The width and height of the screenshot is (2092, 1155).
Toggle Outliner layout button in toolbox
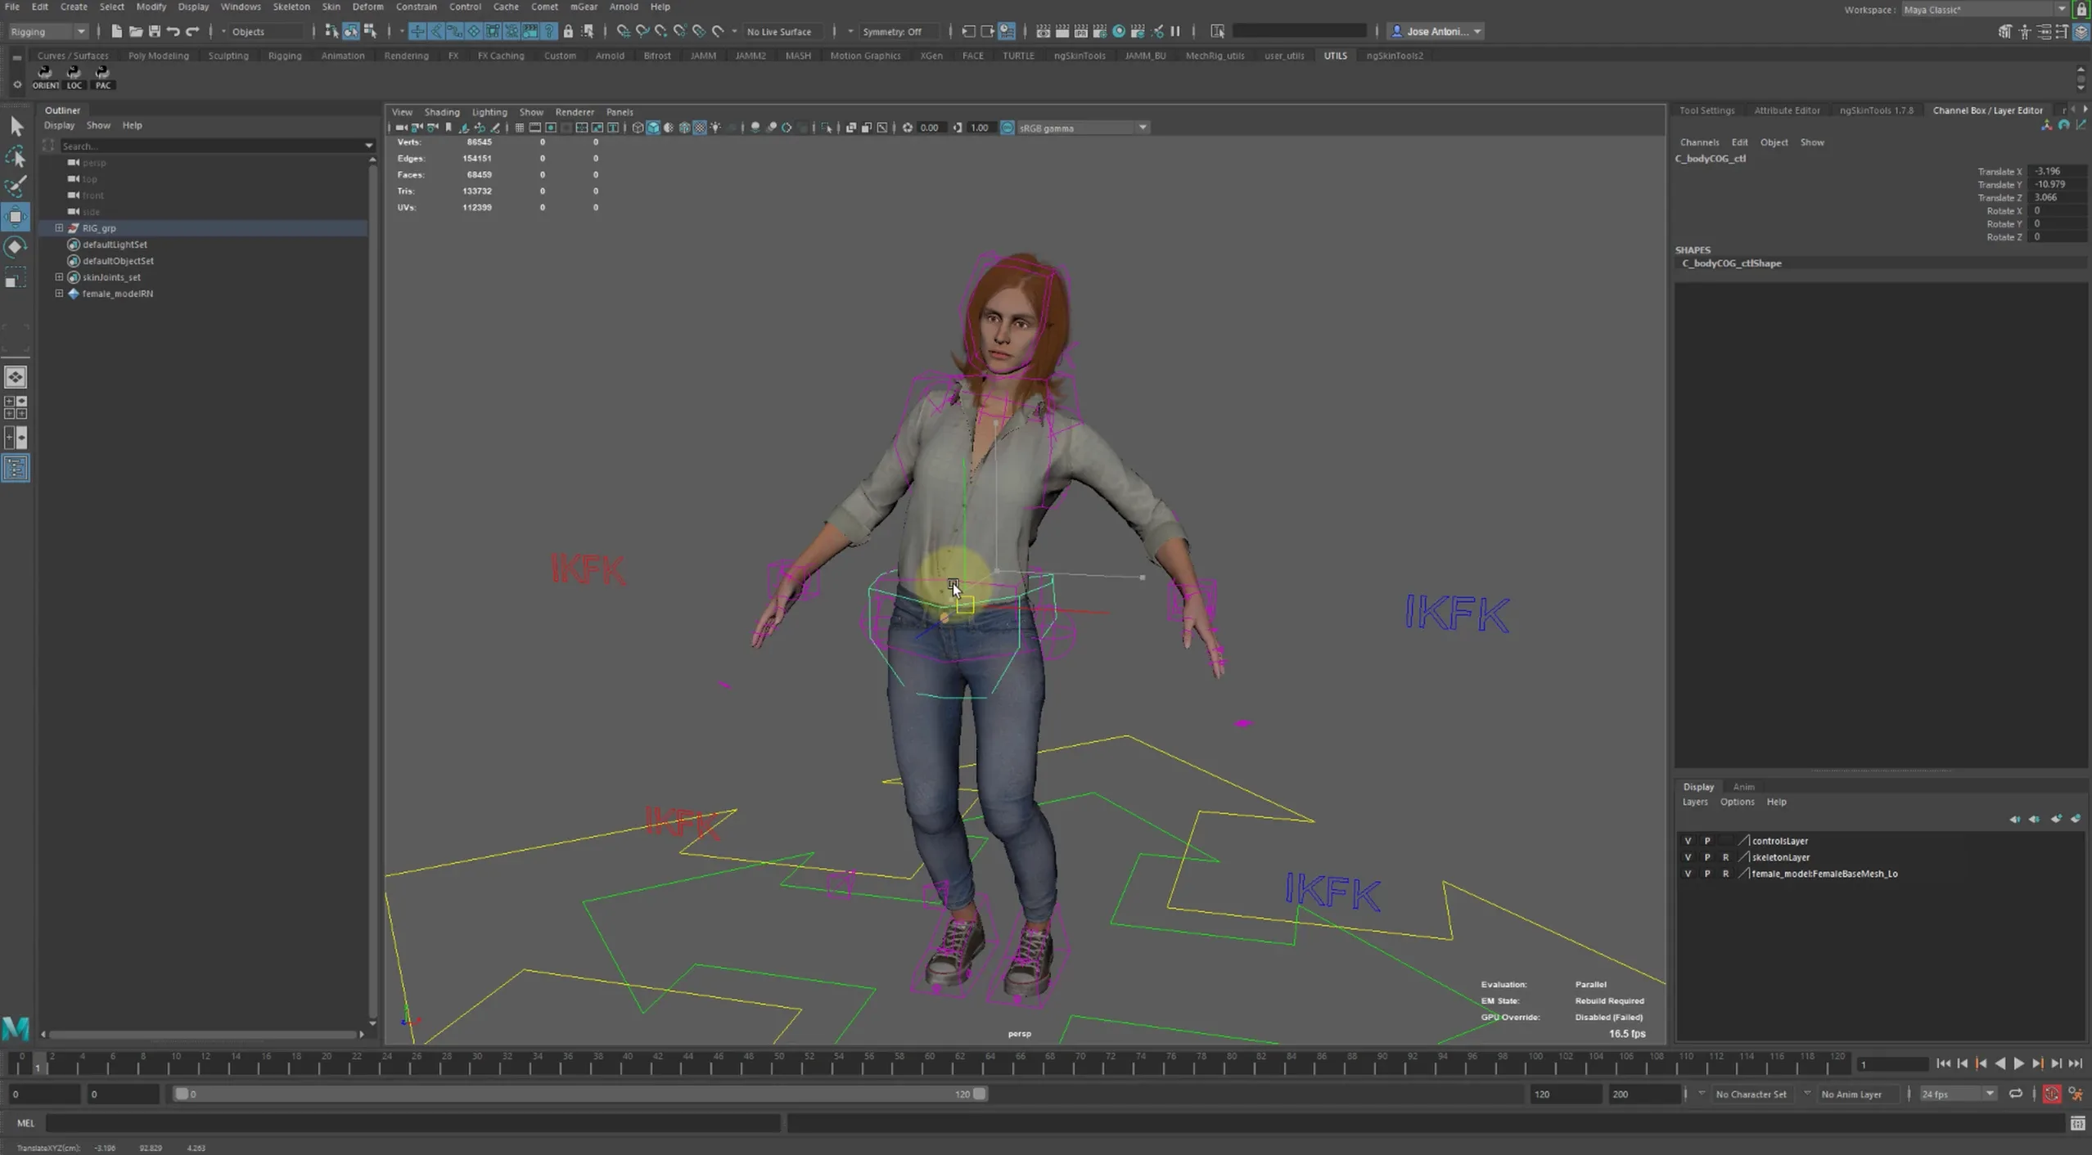(x=16, y=468)
